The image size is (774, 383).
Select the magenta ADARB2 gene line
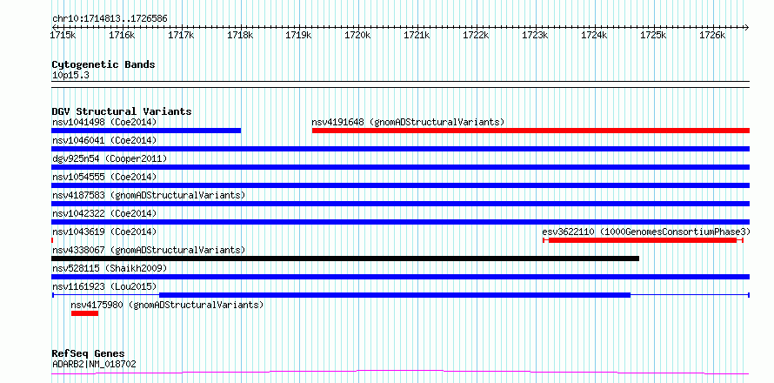pos(400,372)
